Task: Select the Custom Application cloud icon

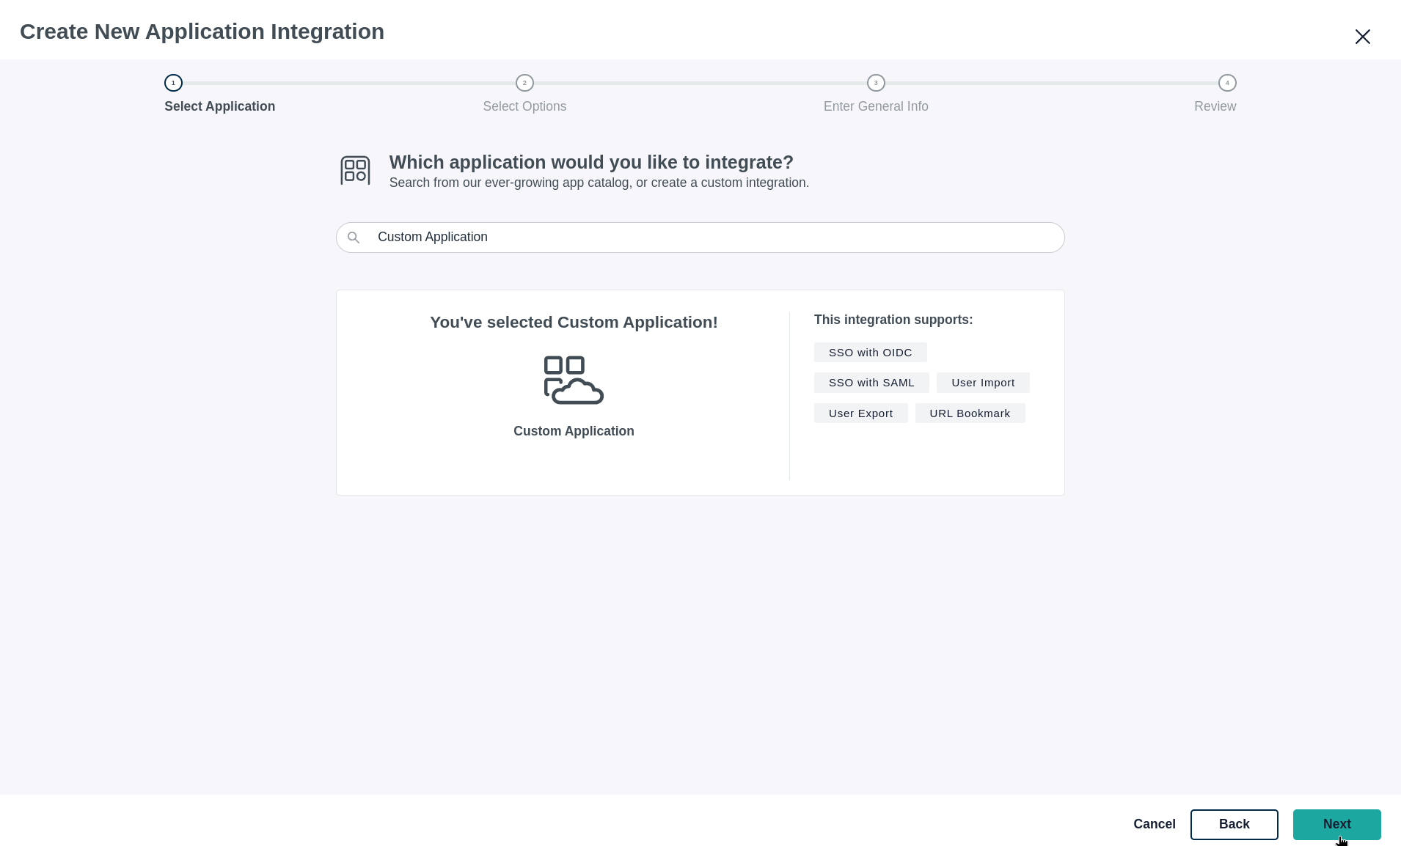Action: pyautogui.click(x=574, y=380)
